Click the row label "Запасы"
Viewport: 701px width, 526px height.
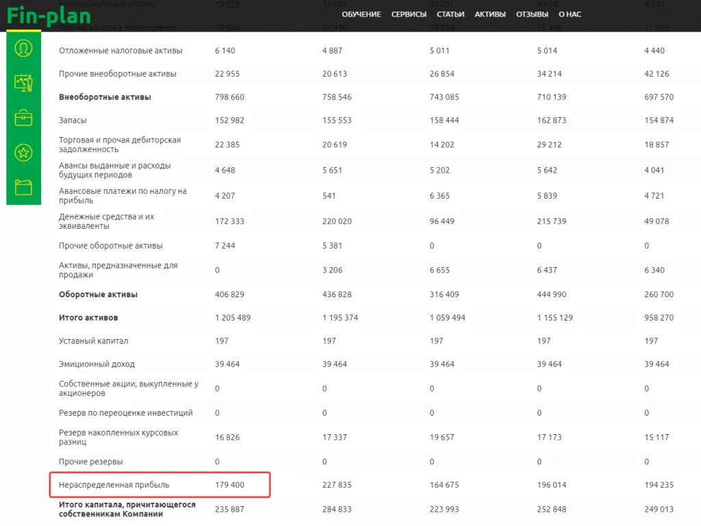pyautogui.click(x=73, y=121)
